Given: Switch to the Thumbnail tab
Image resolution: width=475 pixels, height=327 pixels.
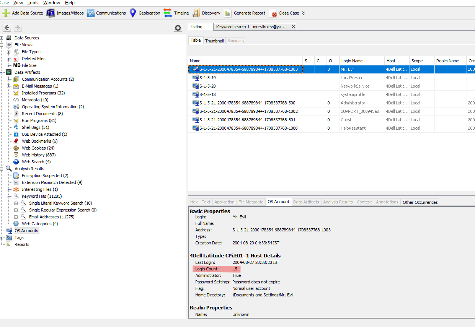Looking at the screenshot, I should click(x=214, y=40).
